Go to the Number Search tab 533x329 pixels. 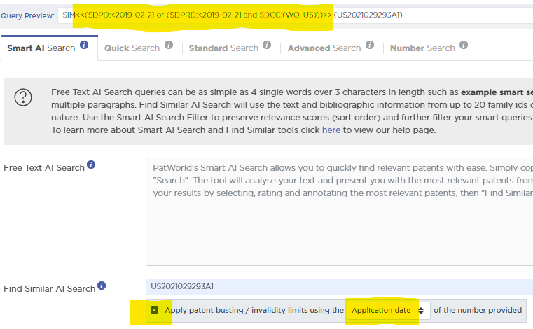click(422, 48)
